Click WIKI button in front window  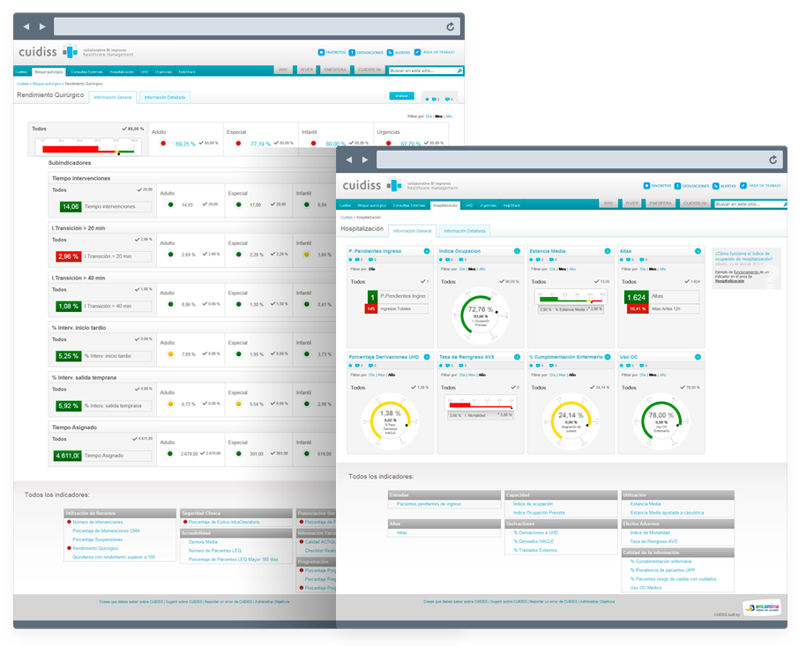point(608,204)
